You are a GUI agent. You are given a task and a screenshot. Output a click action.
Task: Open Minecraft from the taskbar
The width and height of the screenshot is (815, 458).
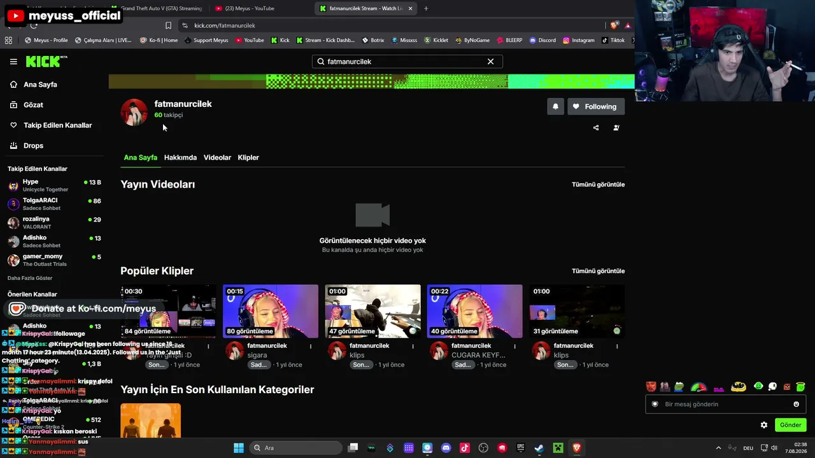click(x=558, y=448)
